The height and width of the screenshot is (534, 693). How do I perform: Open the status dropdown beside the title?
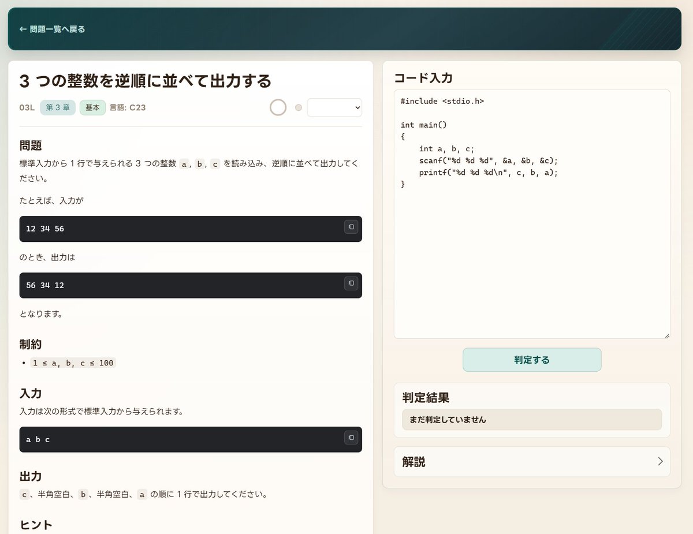pos(334,107)
